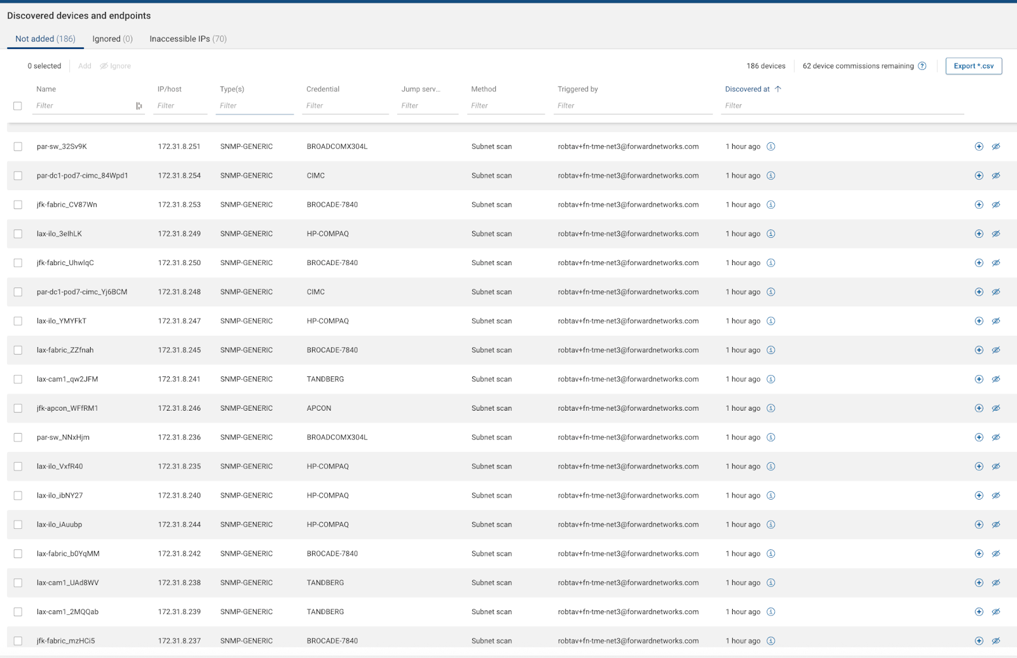
Task: Add device par-dc1-pod7-cimc_84Wpd1 with plus icon
Action: pos(979,175)
